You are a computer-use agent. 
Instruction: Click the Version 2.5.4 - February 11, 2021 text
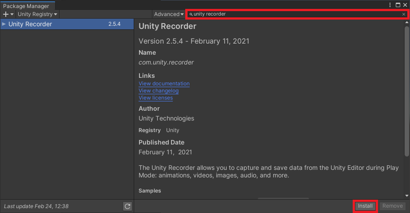pyautogui.click(x=194, y=41)
